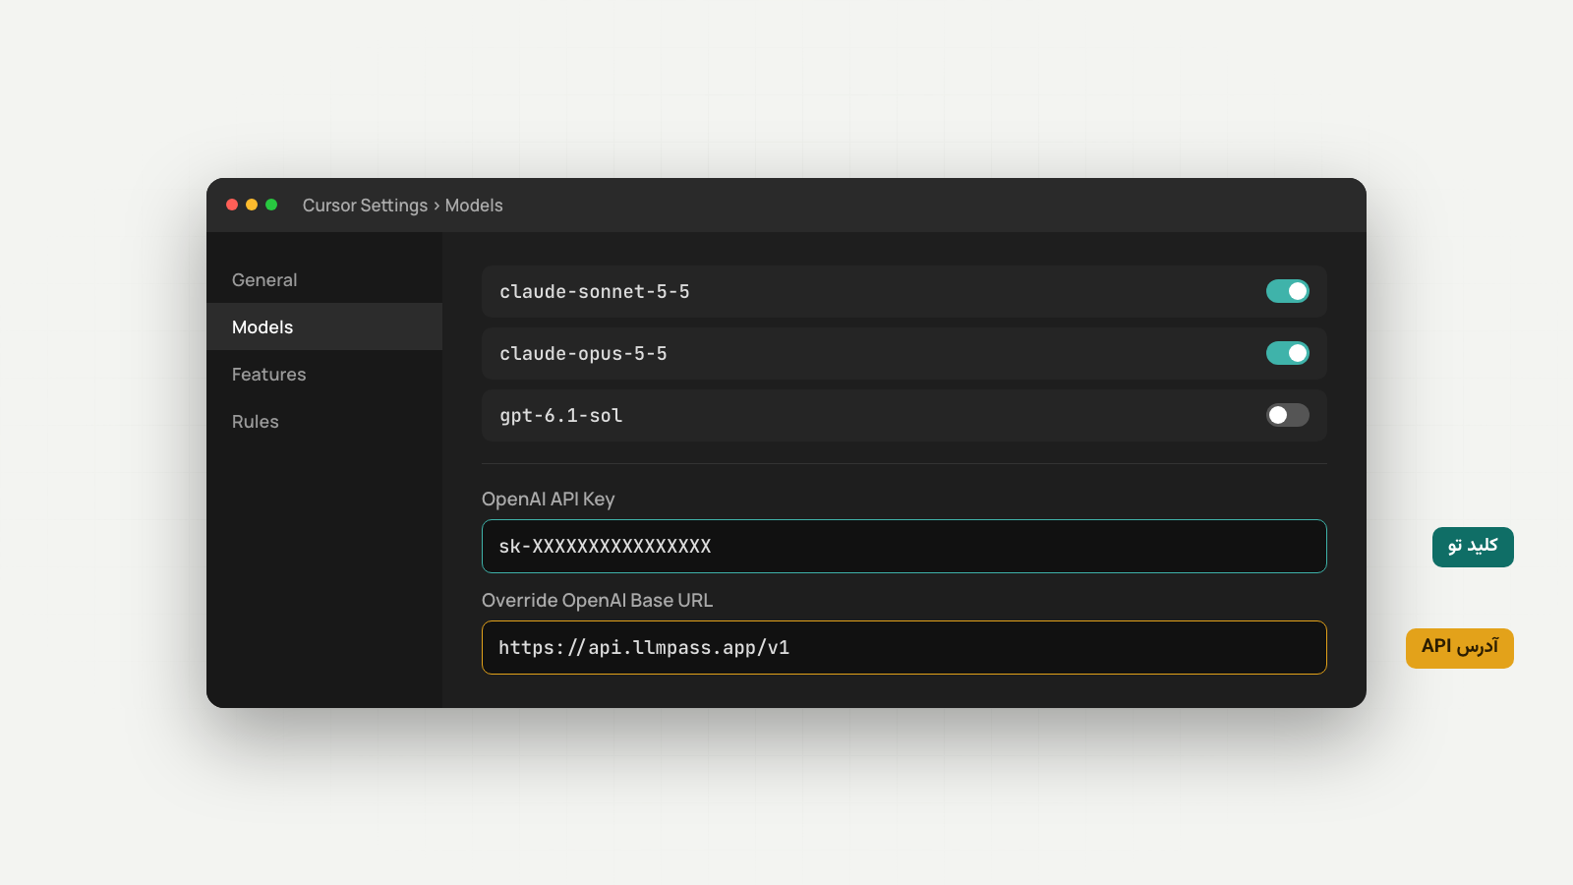Click the 'Cursor Settings' breadcrumb title

[x=365, y=206]
